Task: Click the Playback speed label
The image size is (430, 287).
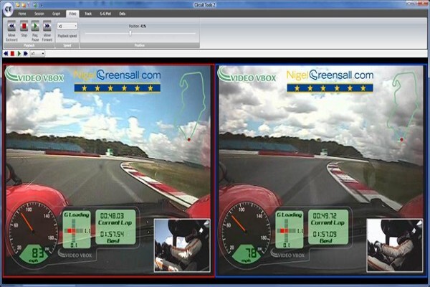Action: click(x=67, y=36)
